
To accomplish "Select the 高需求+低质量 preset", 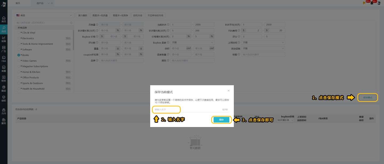I will pos(100,15).
